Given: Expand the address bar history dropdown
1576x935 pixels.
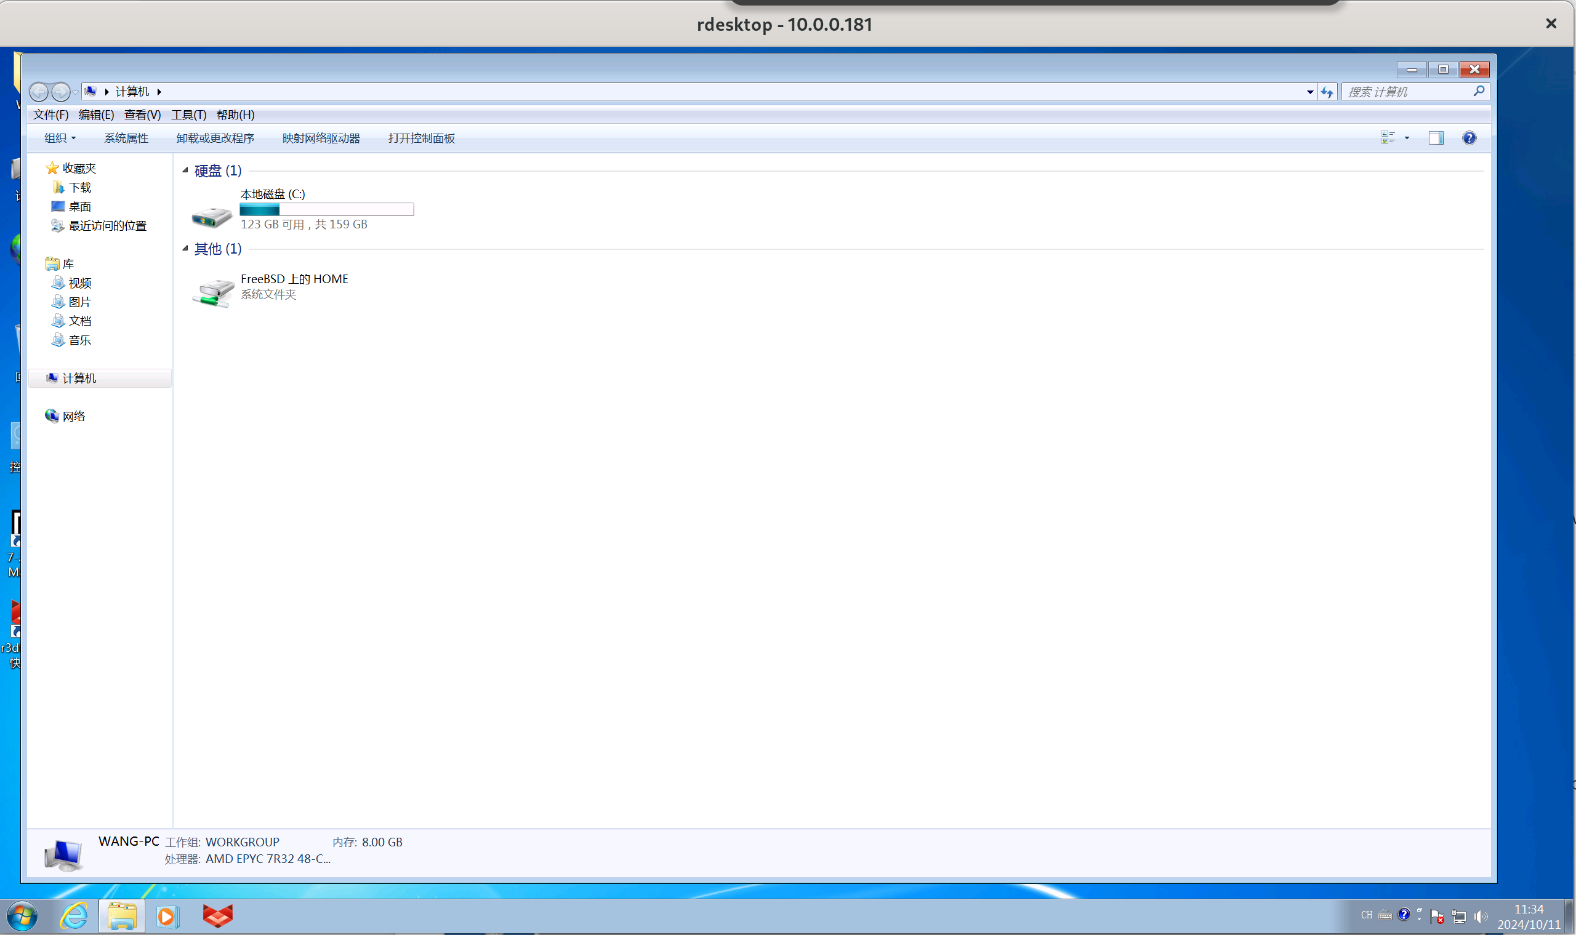Looking at the screenshot, I should [x=1310, y=92].
